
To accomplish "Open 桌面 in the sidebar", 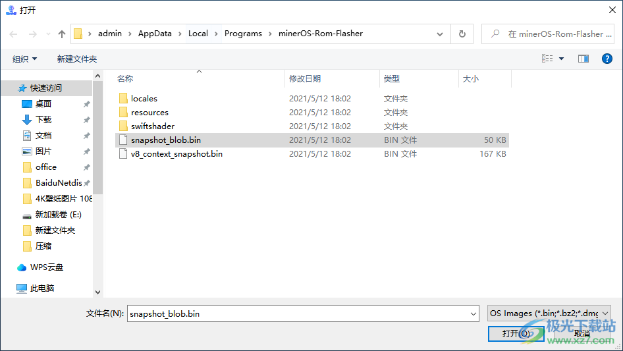I will click(43, 104).
